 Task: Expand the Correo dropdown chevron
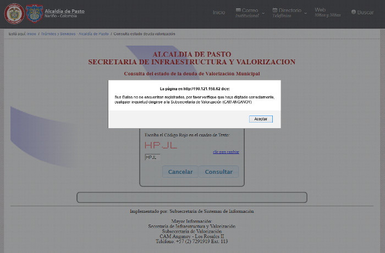[x=263, y=13]
